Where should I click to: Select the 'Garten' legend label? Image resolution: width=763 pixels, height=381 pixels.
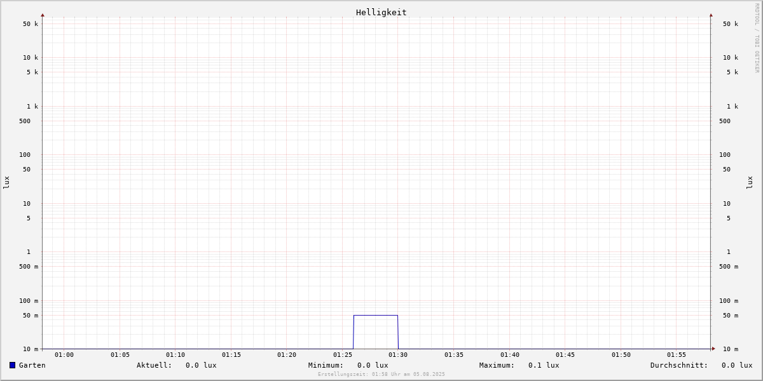(32, 365)
